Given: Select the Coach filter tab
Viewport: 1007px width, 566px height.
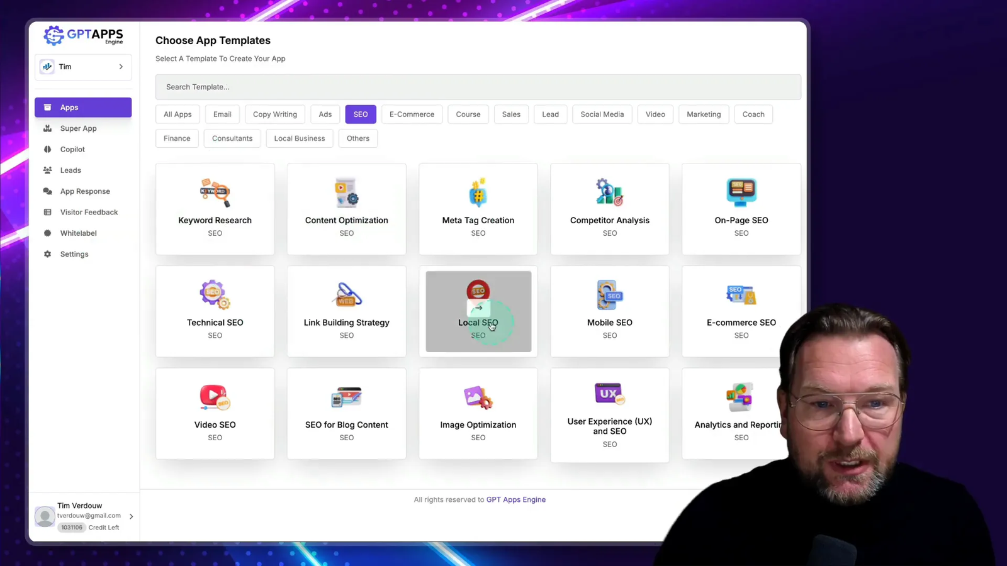Looking at the screenshot, I should click(x=753, y=114).
